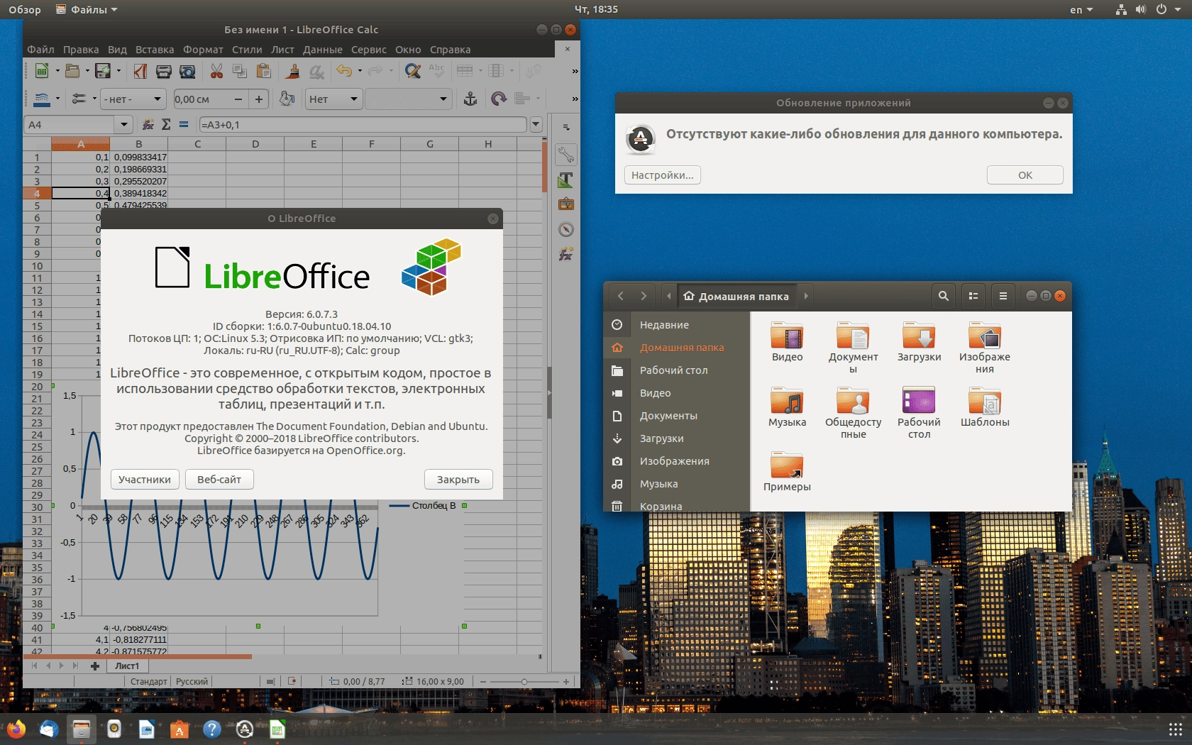
Task: Click Настройки... in the updates dialog
Action: (663, 175)
